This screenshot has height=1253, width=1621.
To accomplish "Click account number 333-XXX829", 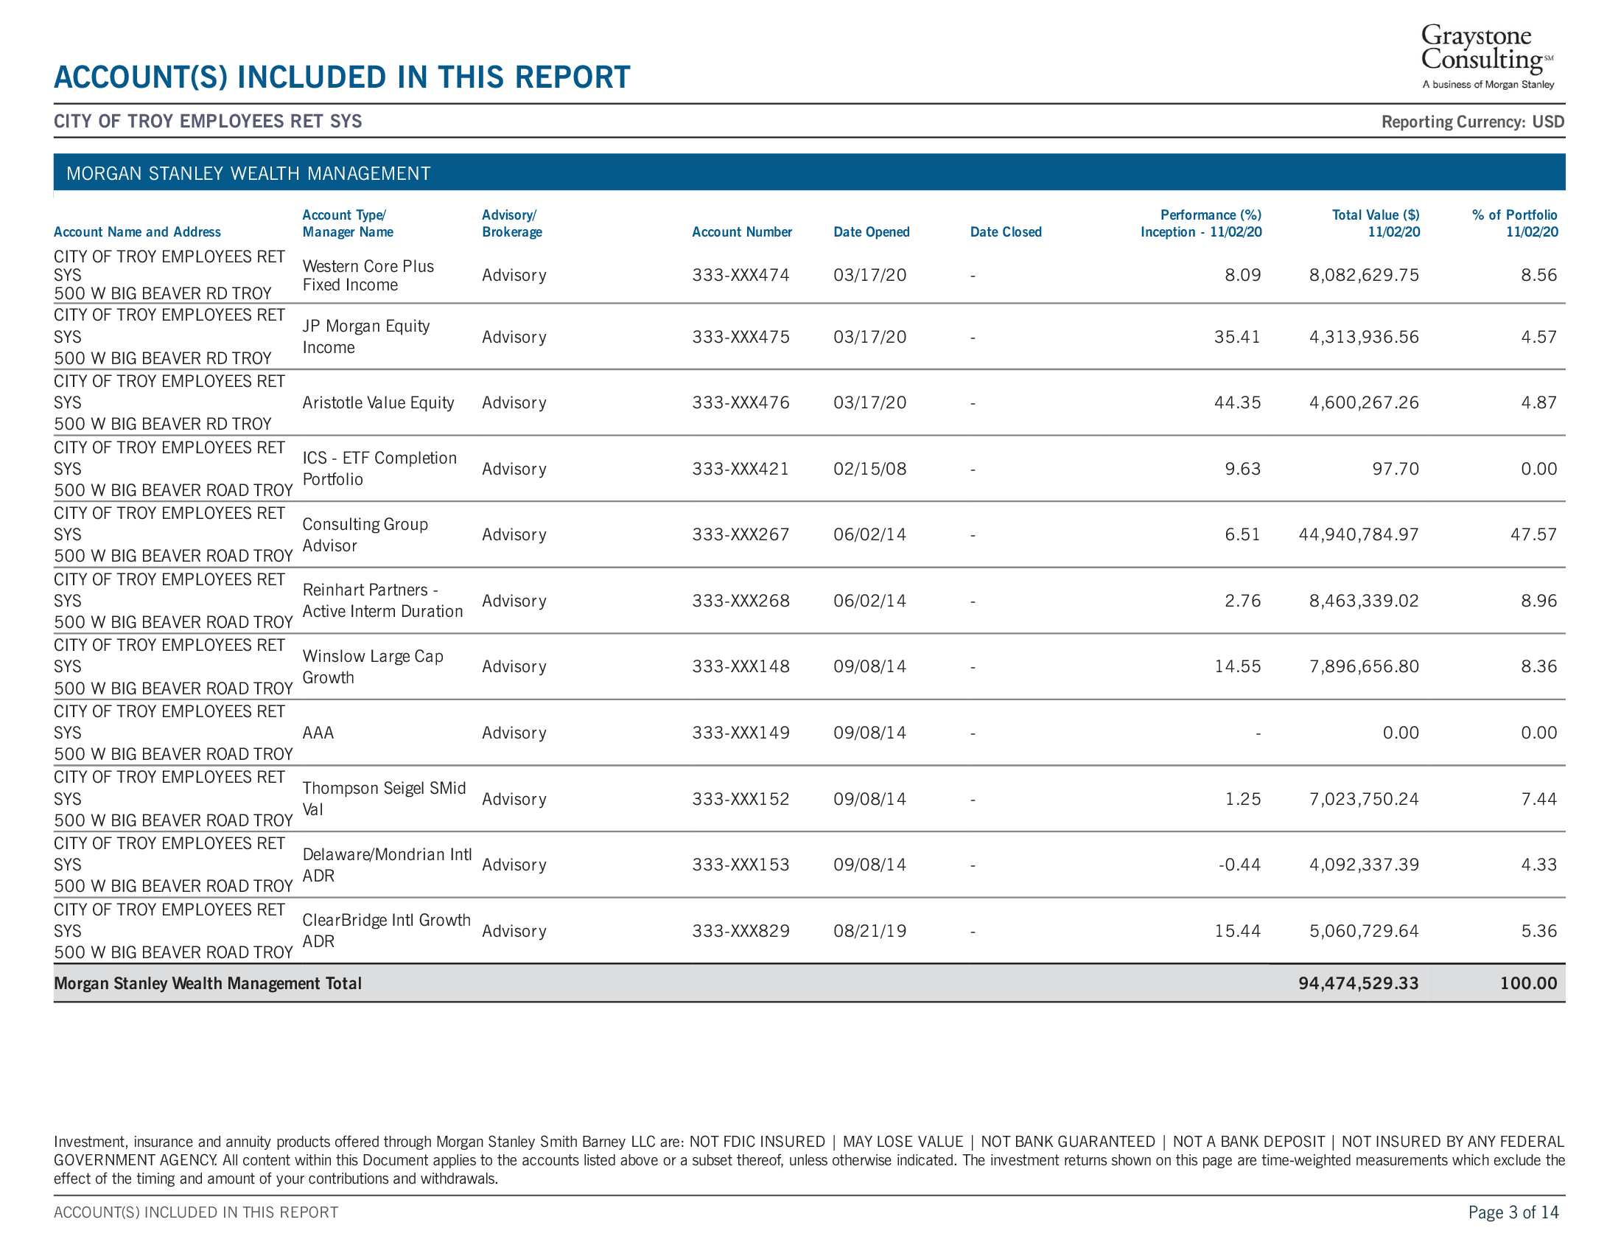I will 741,931.
